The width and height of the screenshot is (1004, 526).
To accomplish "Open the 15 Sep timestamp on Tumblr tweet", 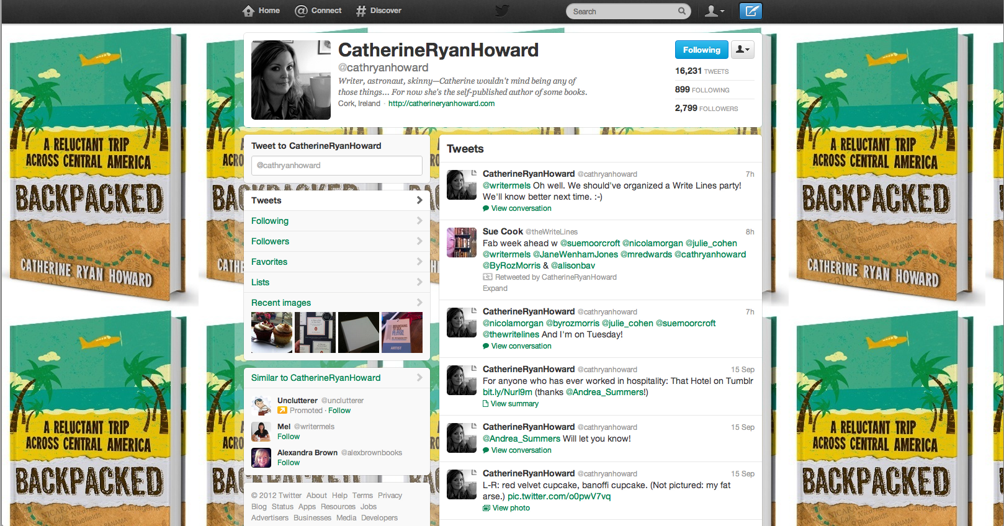I will pyautogui.click(x=743, y=370).
